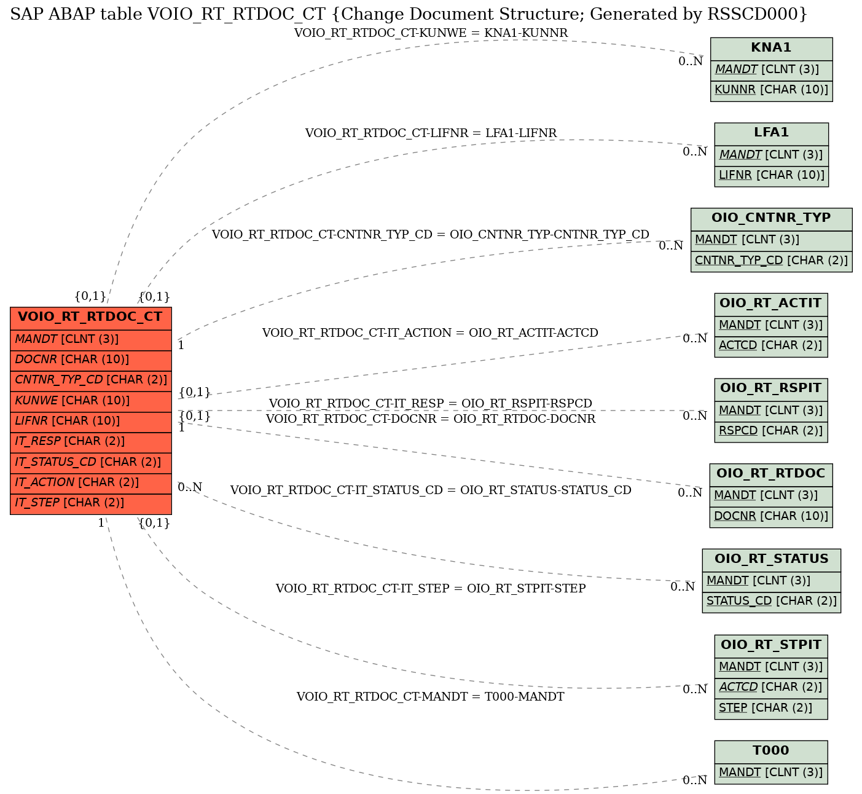The image size is (862, 794).
Task: Select the IT_ACTION [CHAR (2)] field
Action: [91, 483]
